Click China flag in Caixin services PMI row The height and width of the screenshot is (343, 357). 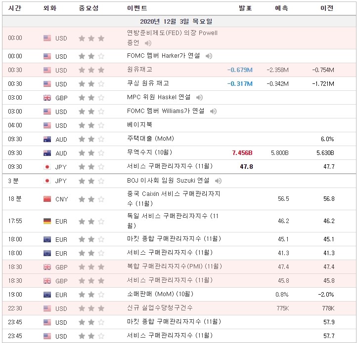coord(47,199)
